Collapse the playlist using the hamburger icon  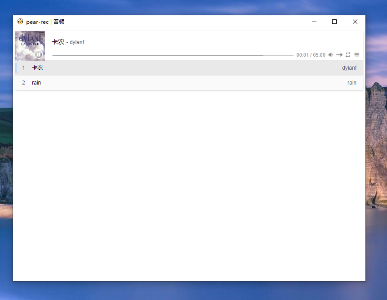tap(356, 55)
